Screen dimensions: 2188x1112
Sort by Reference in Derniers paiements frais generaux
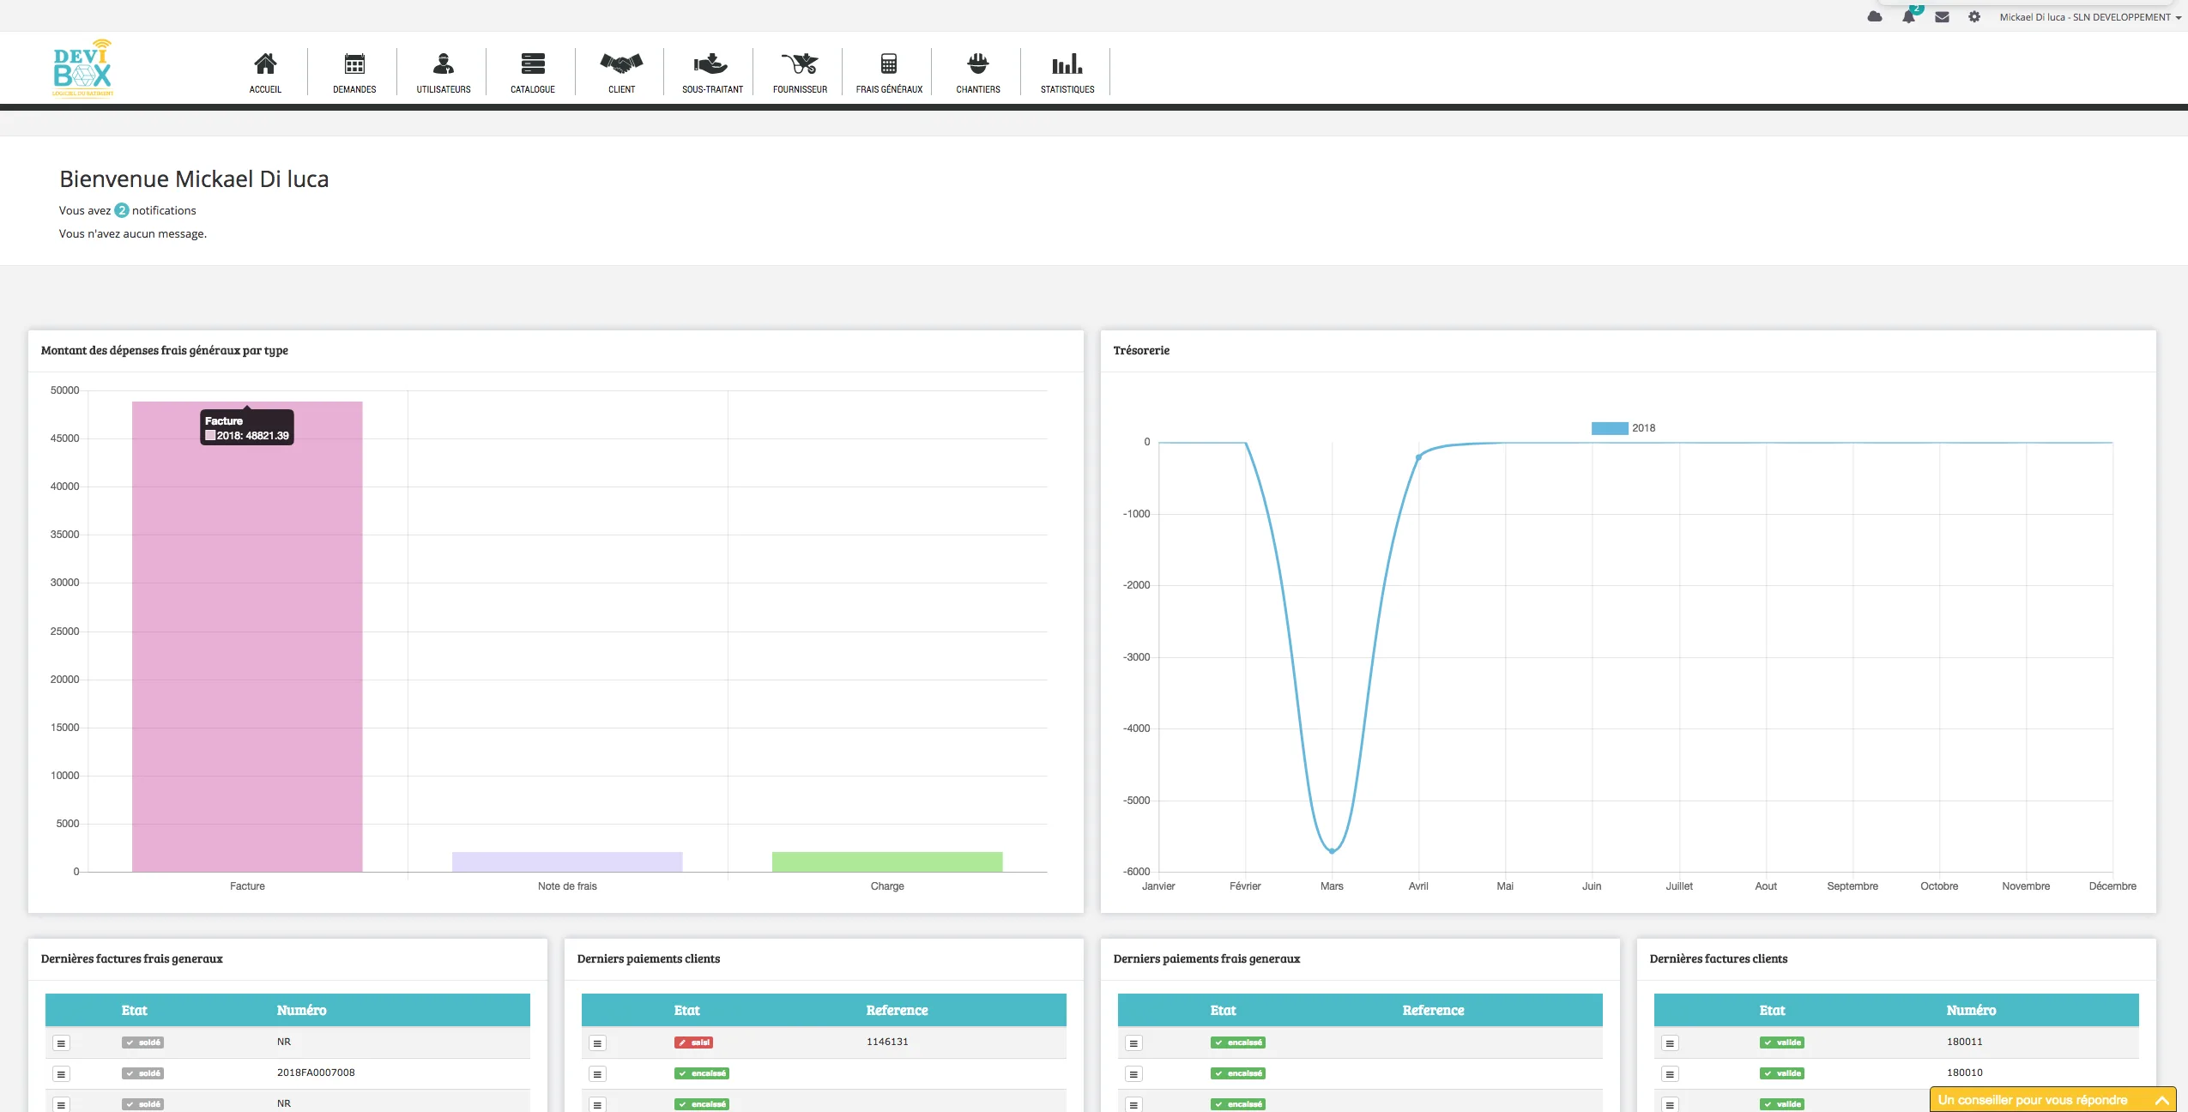click(1433, 1010)
